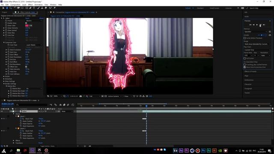Collapse the Customize Core group
Screen dimensions: 274x154
tap(4, 42)
